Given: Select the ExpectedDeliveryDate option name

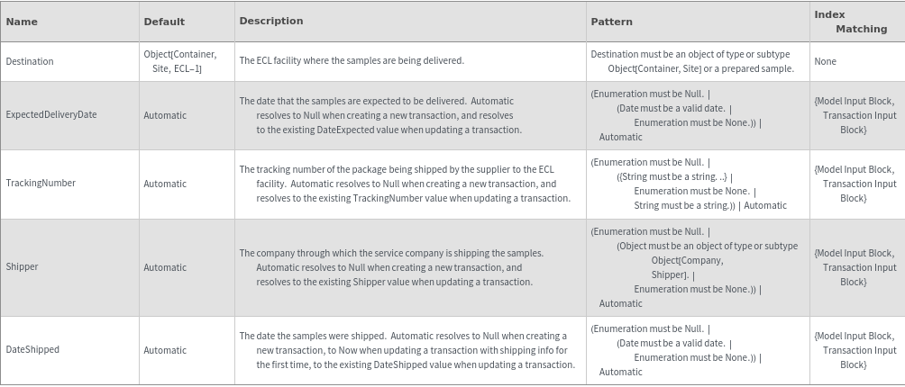Looking at the screenshot, I should click(51, 115).
